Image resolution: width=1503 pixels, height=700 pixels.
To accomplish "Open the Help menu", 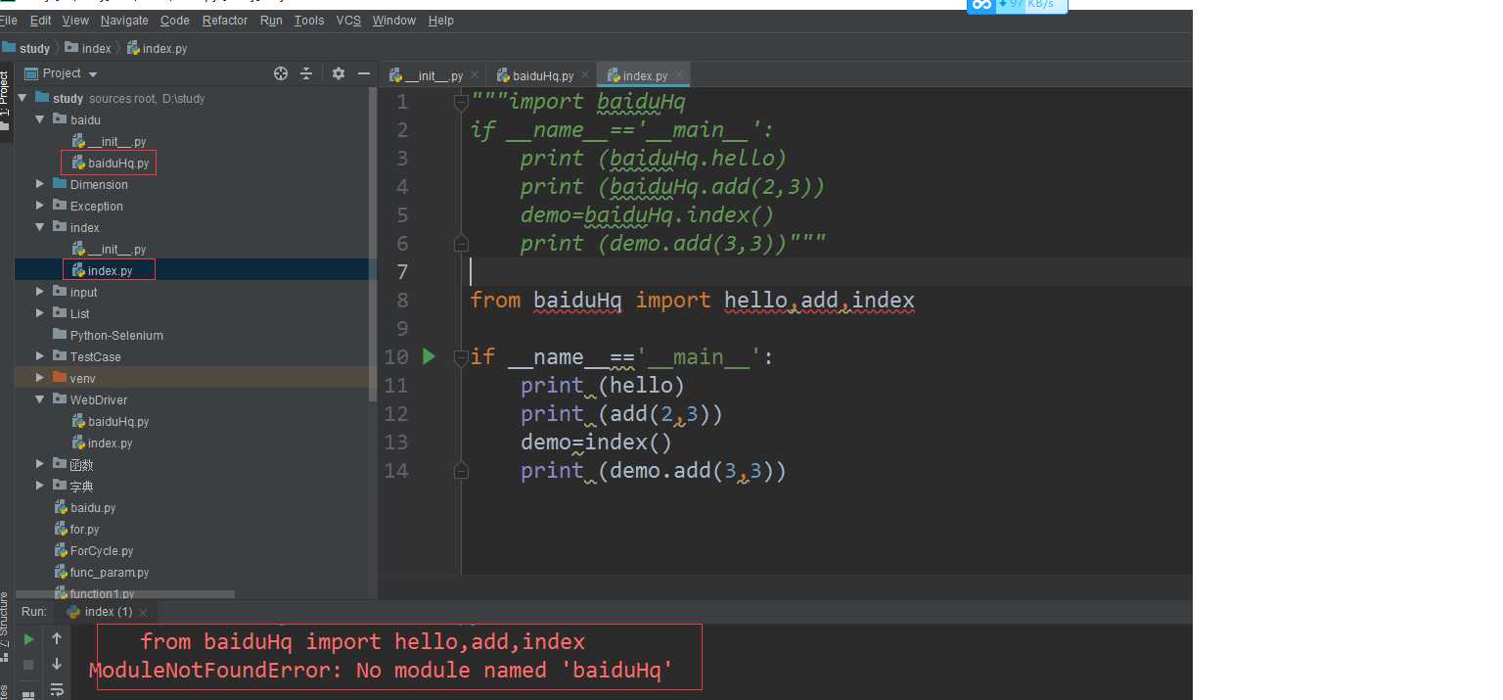I will 441,20.
